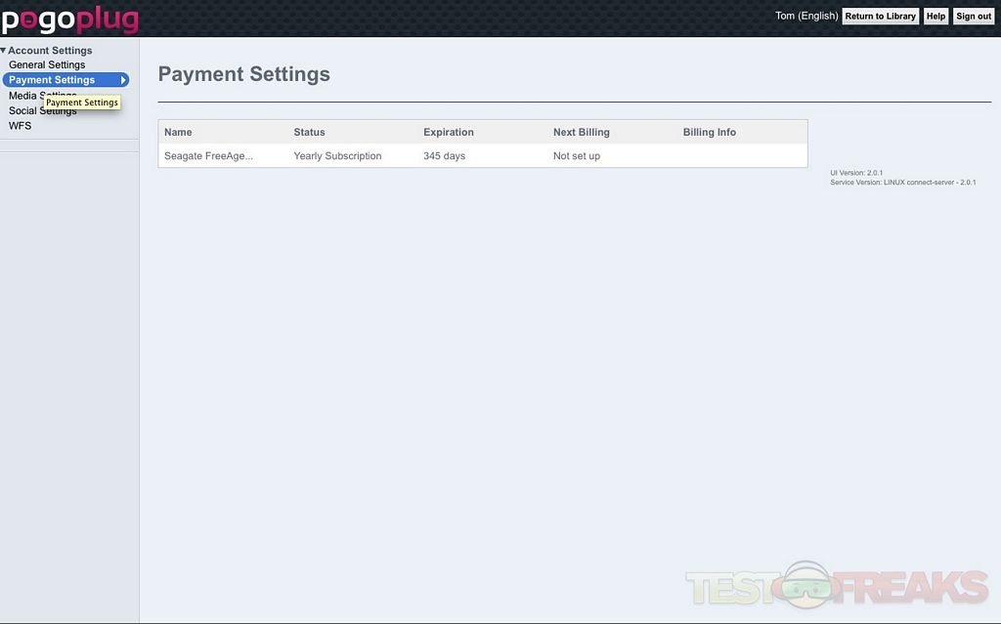The image size is (1001, 624).
Task: Click the Billing Info column header
Action: (709, 132)
